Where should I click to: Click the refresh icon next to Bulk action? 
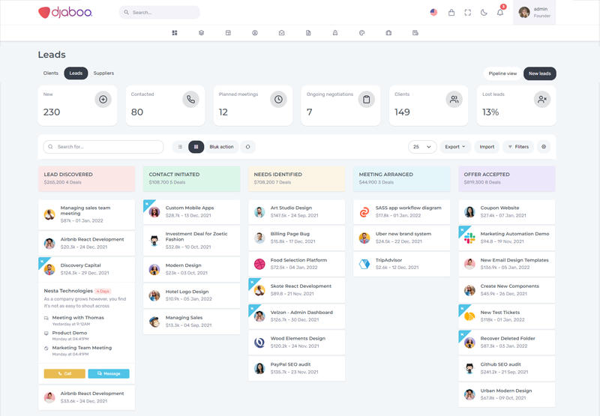[x=247, y=147]
